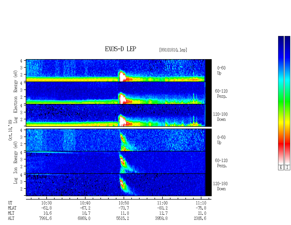
Task: Click the boxed I label under the color bar
Action: pyautogui.click(x=287, y=168)
